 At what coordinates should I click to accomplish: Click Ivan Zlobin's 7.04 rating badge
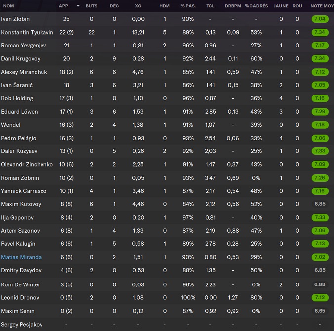320,19
